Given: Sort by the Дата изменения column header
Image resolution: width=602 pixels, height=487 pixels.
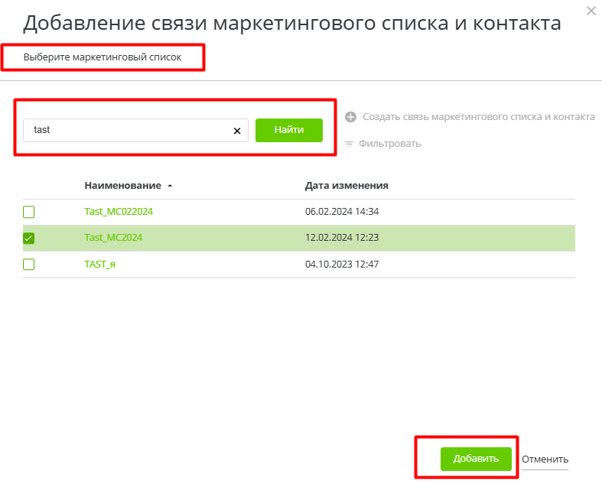Looking at the screenshot, I should pos(346,186).
